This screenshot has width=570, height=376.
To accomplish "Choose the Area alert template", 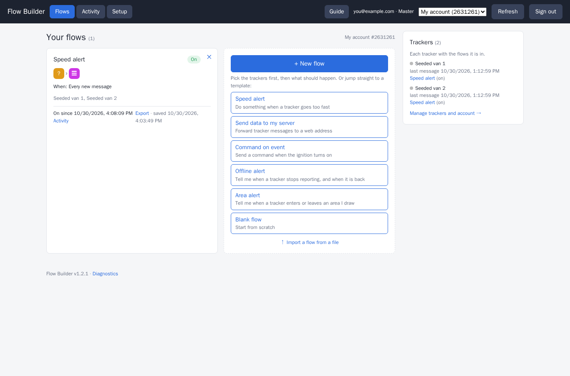I will pyautogui.click(x=309, y=199).
